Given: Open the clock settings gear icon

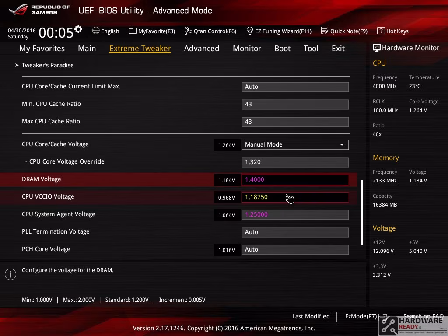Looking at the screenshot, I should (78, 29).
